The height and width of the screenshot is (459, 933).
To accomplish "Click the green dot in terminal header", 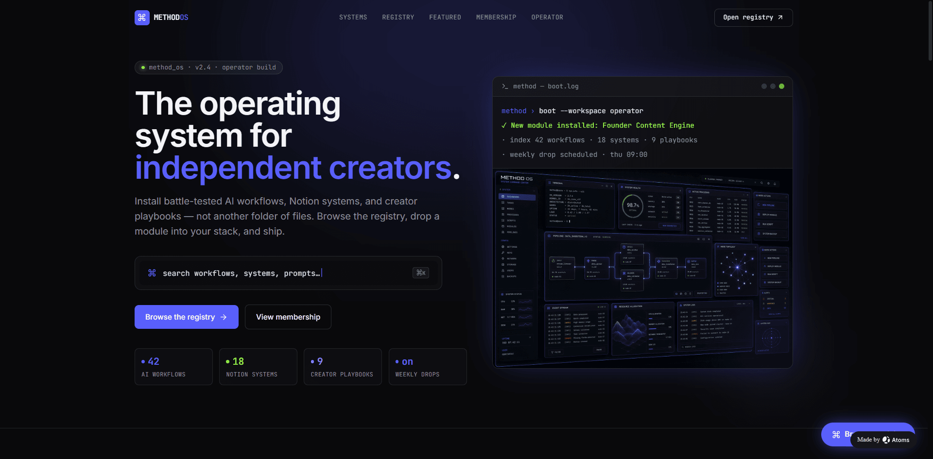I will pos(781,86).
